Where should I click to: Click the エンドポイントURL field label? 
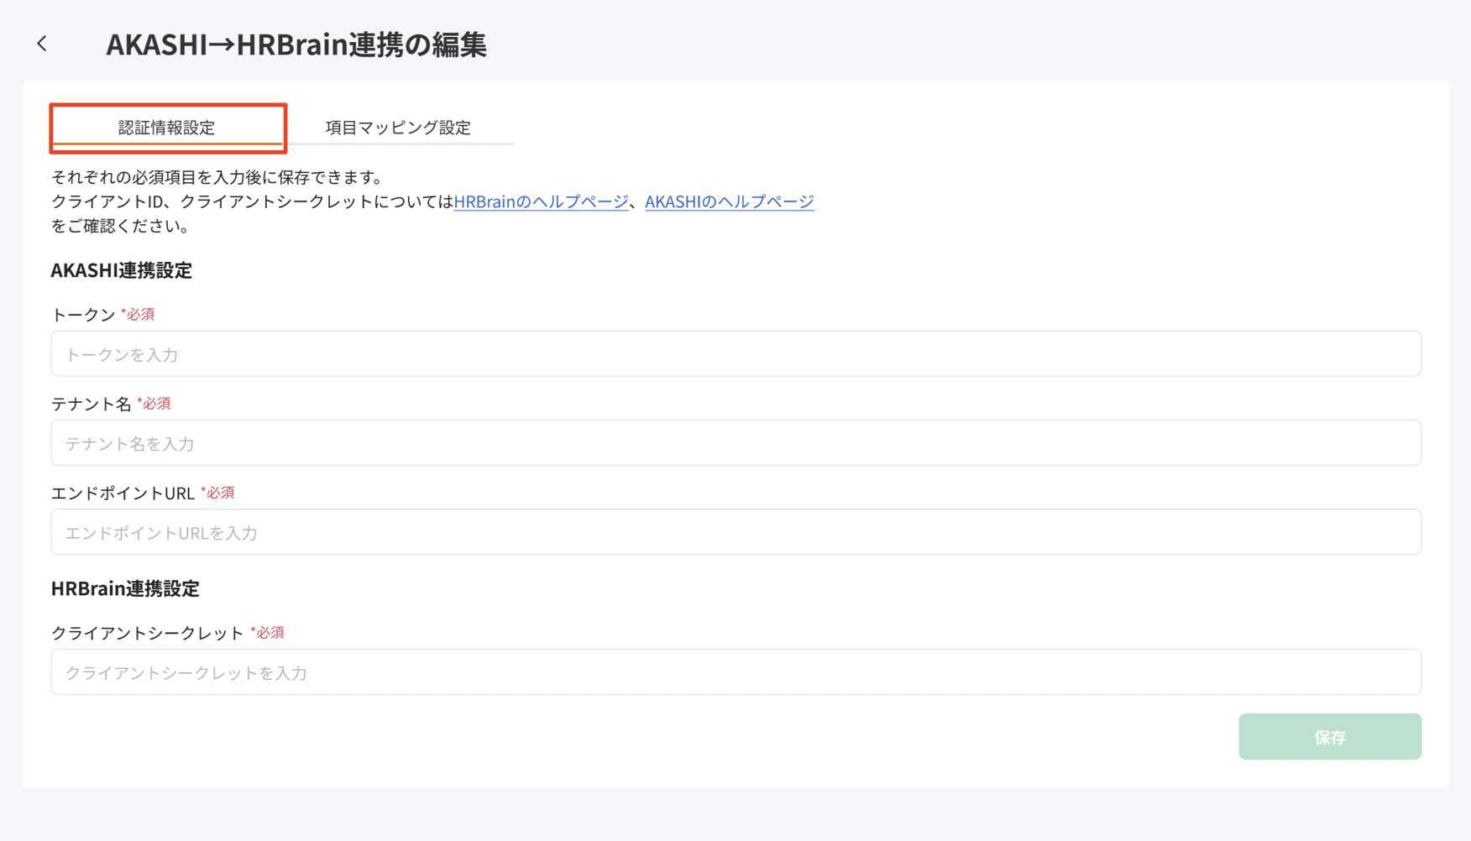click(x=123, y=493)
